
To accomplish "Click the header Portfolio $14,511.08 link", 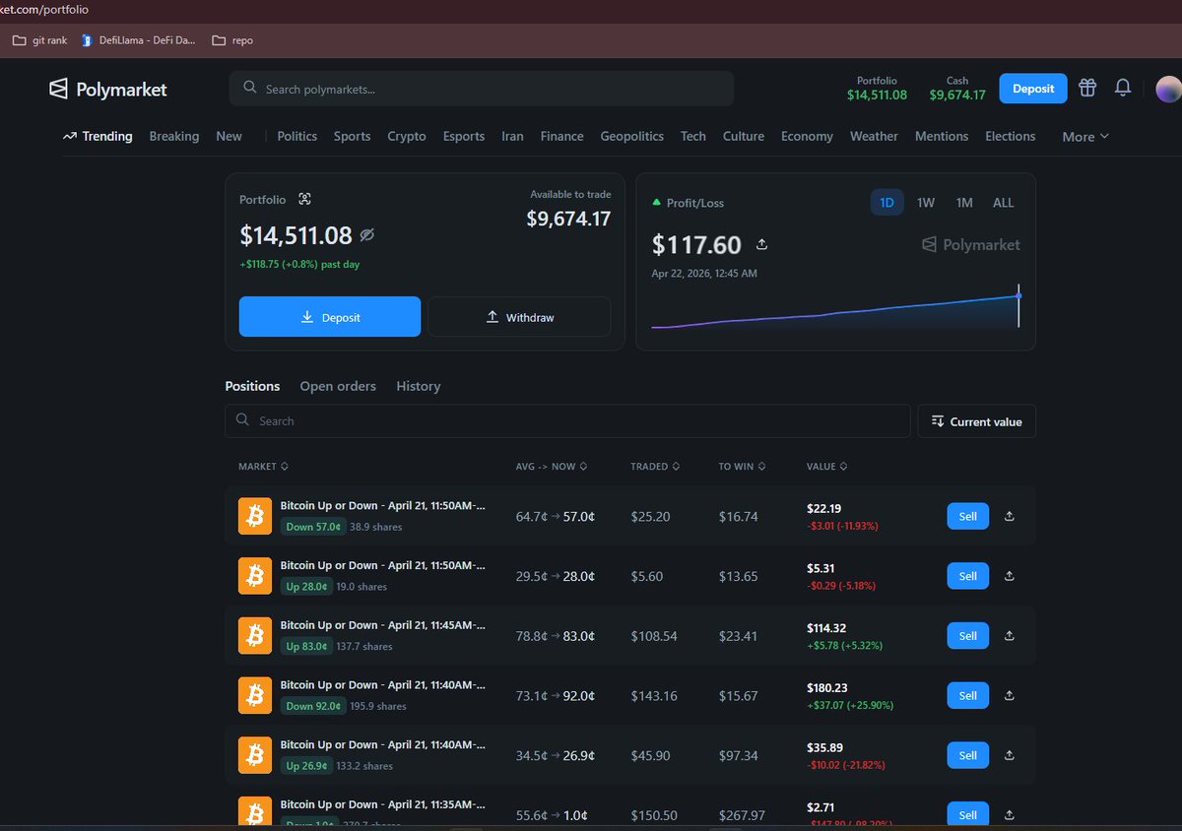I will pyautogui.click(x=877, y=89).
